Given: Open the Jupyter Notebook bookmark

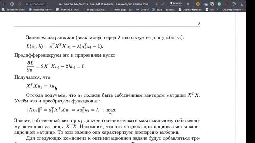Looking at the screenshot, I should coord(190,10).
